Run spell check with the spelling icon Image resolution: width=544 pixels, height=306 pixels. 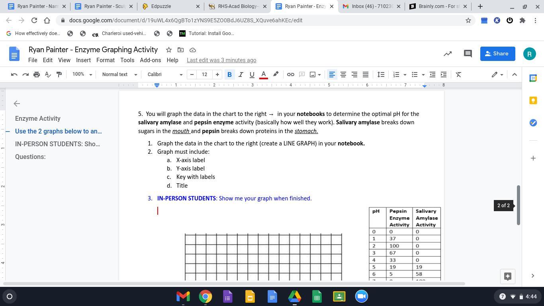(48, 75)
